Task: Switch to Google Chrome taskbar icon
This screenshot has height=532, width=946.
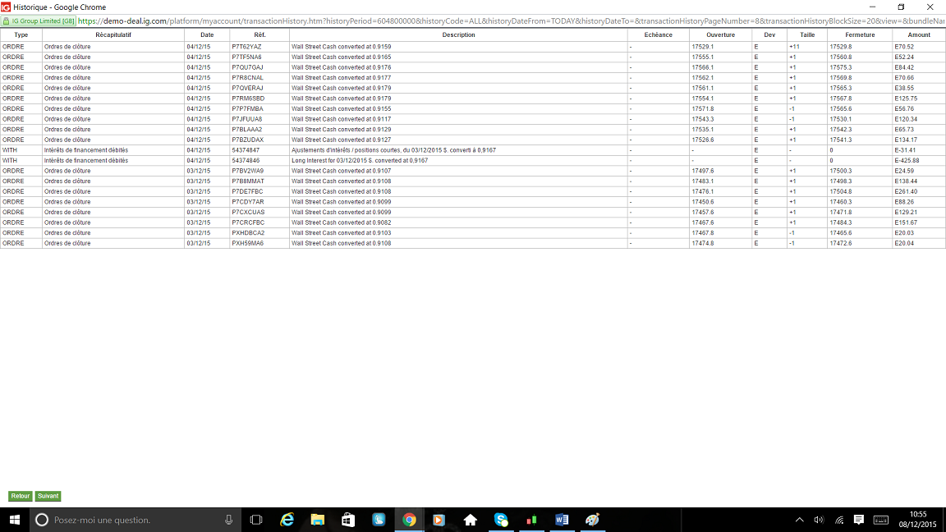Action: [409, 520]
